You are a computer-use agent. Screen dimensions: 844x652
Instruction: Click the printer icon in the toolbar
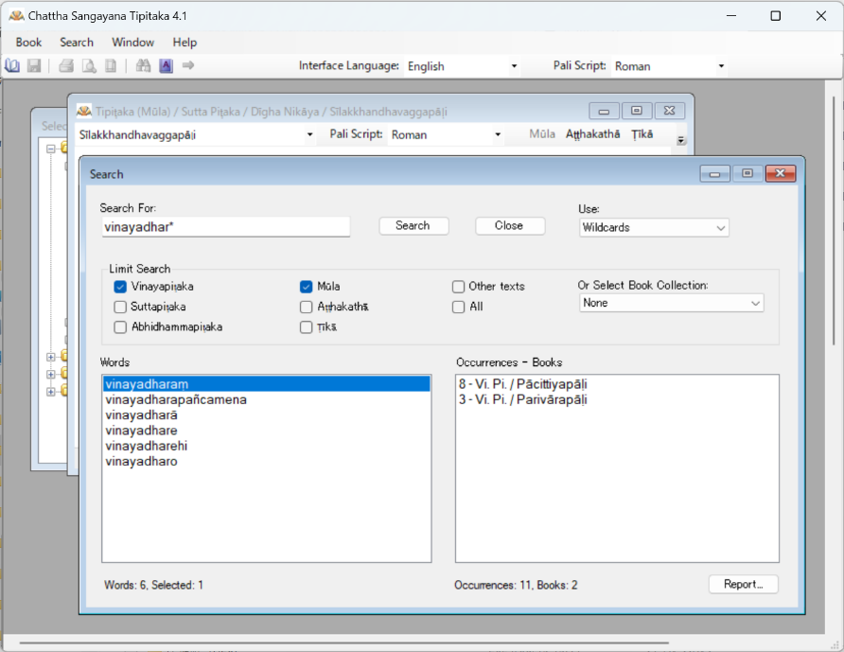(66, 65)
